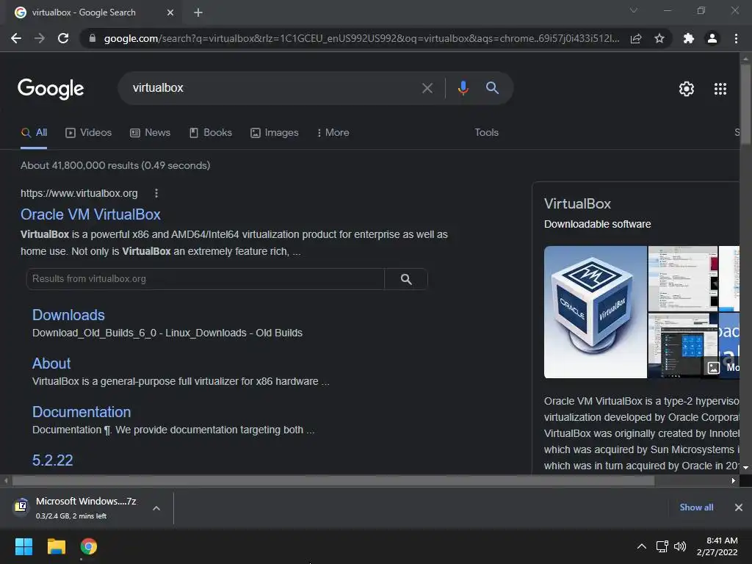This screenshot has width=752, height=564.
Task: Bookmark this page with the star icon
Action: (659, 38)
